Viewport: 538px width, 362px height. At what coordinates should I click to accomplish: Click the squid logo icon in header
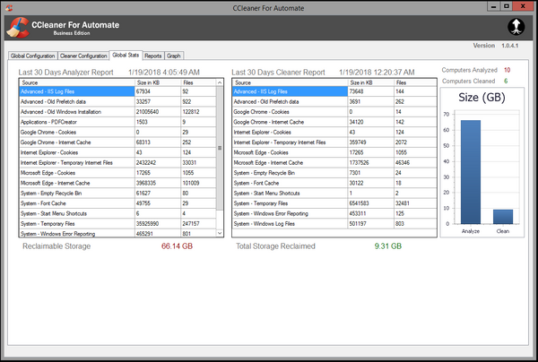516,26
